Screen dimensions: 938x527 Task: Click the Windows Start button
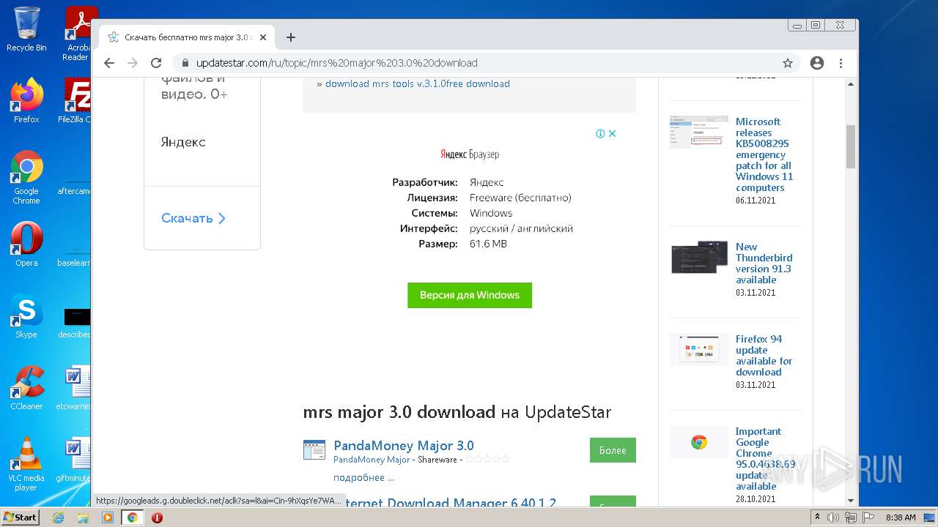[20, 517]
